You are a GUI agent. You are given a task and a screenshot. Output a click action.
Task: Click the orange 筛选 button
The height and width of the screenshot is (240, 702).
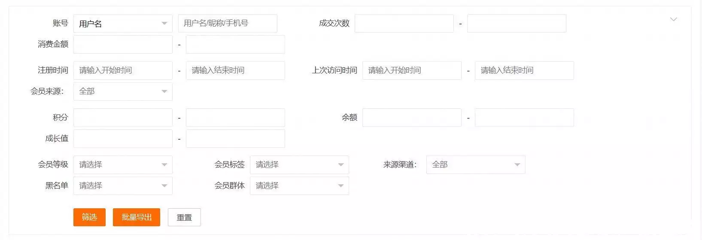89,217
